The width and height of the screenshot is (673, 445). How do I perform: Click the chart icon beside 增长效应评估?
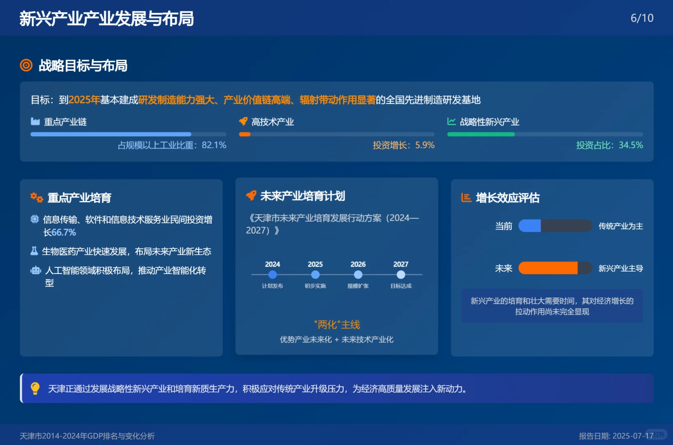point(466,197)
